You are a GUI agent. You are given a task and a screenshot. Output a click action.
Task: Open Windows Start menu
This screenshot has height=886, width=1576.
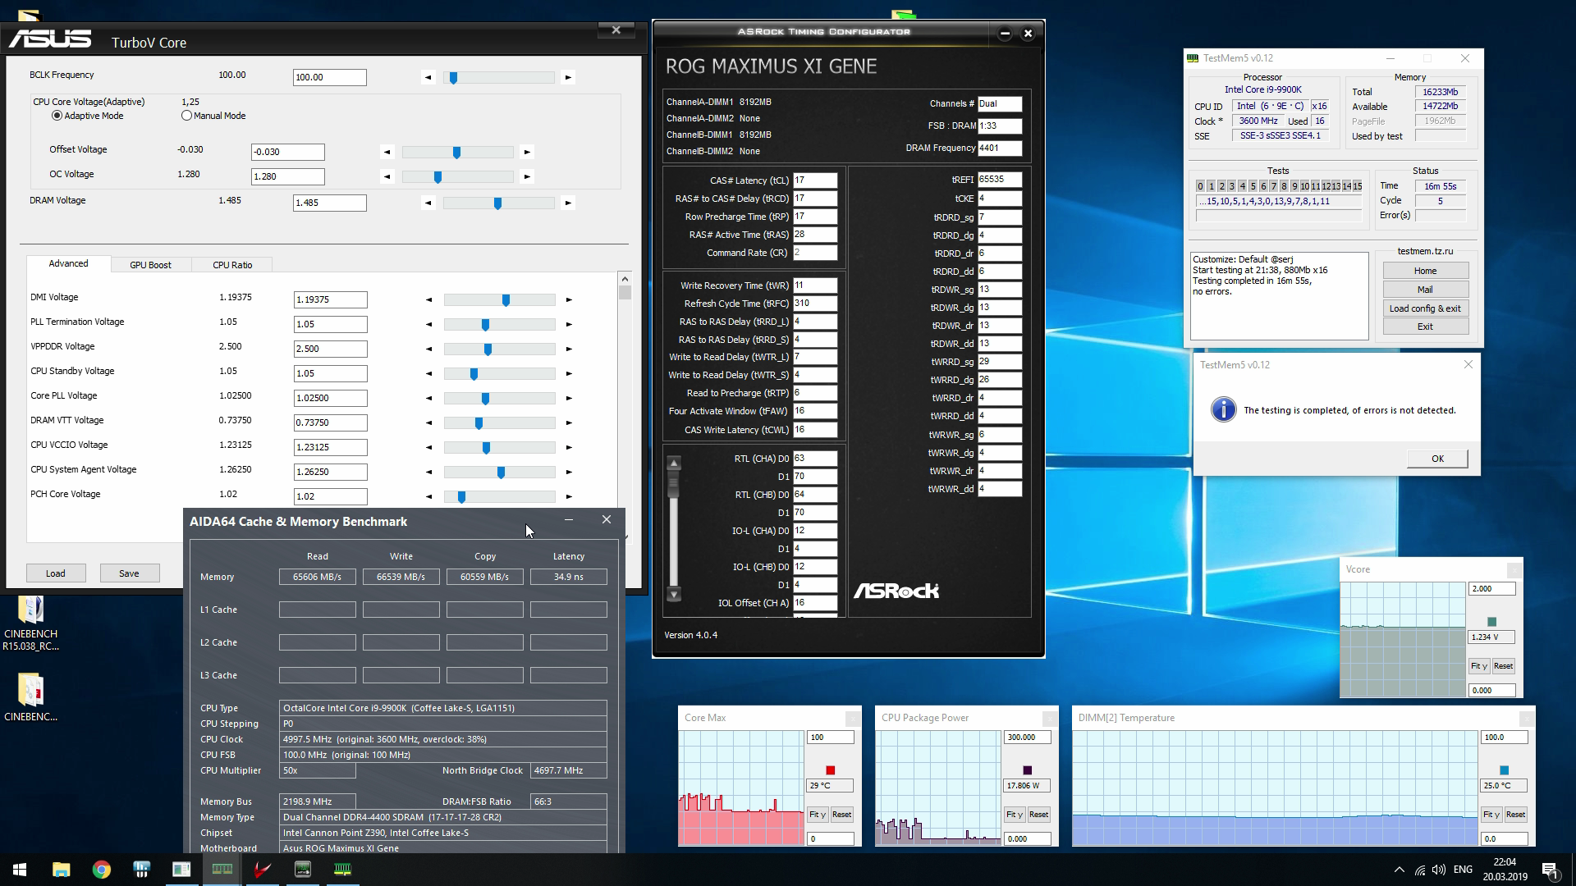click(x=20, y=870)
